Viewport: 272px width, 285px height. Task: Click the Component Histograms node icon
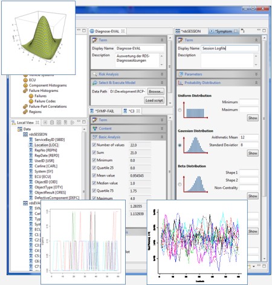25,85
